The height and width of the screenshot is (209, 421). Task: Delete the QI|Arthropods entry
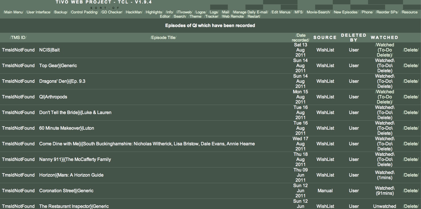pyautogui.click(x=411, y=97)
